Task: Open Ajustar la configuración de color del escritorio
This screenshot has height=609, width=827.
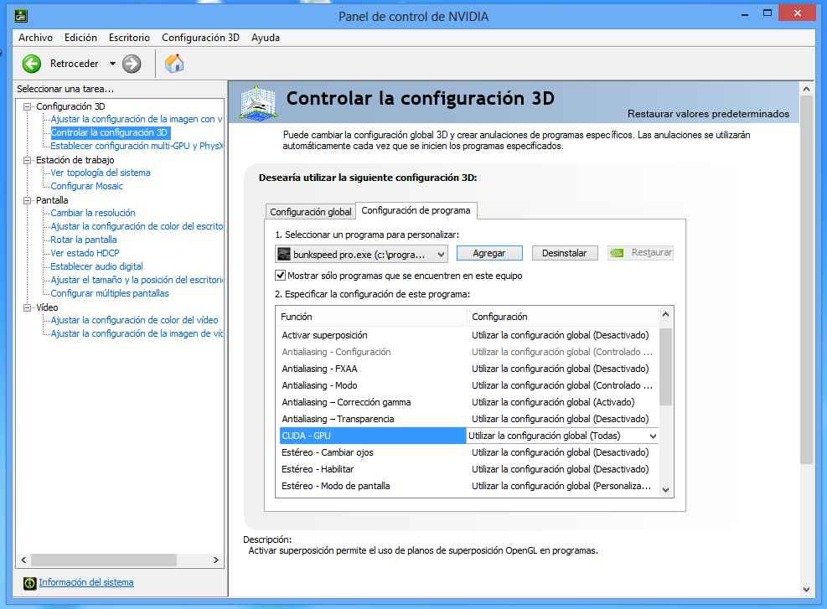Action: click(137, 226)
